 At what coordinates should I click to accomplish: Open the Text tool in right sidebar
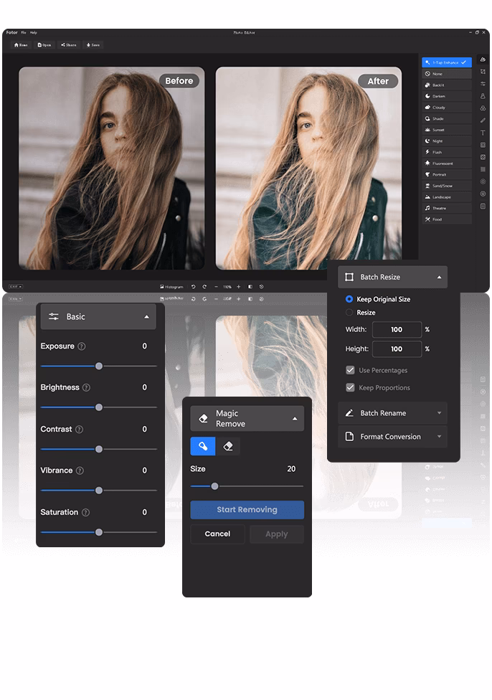[x=483, y=133]
